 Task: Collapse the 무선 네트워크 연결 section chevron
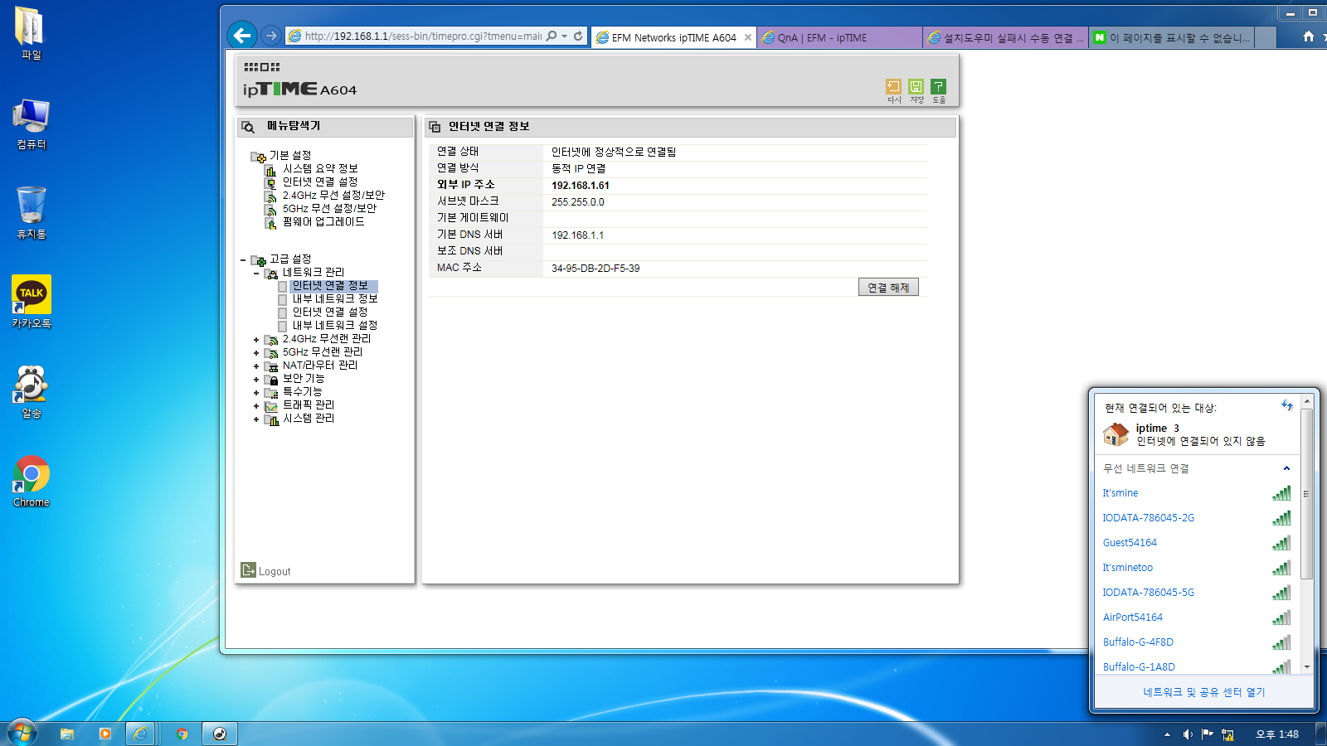[1286, 468]
